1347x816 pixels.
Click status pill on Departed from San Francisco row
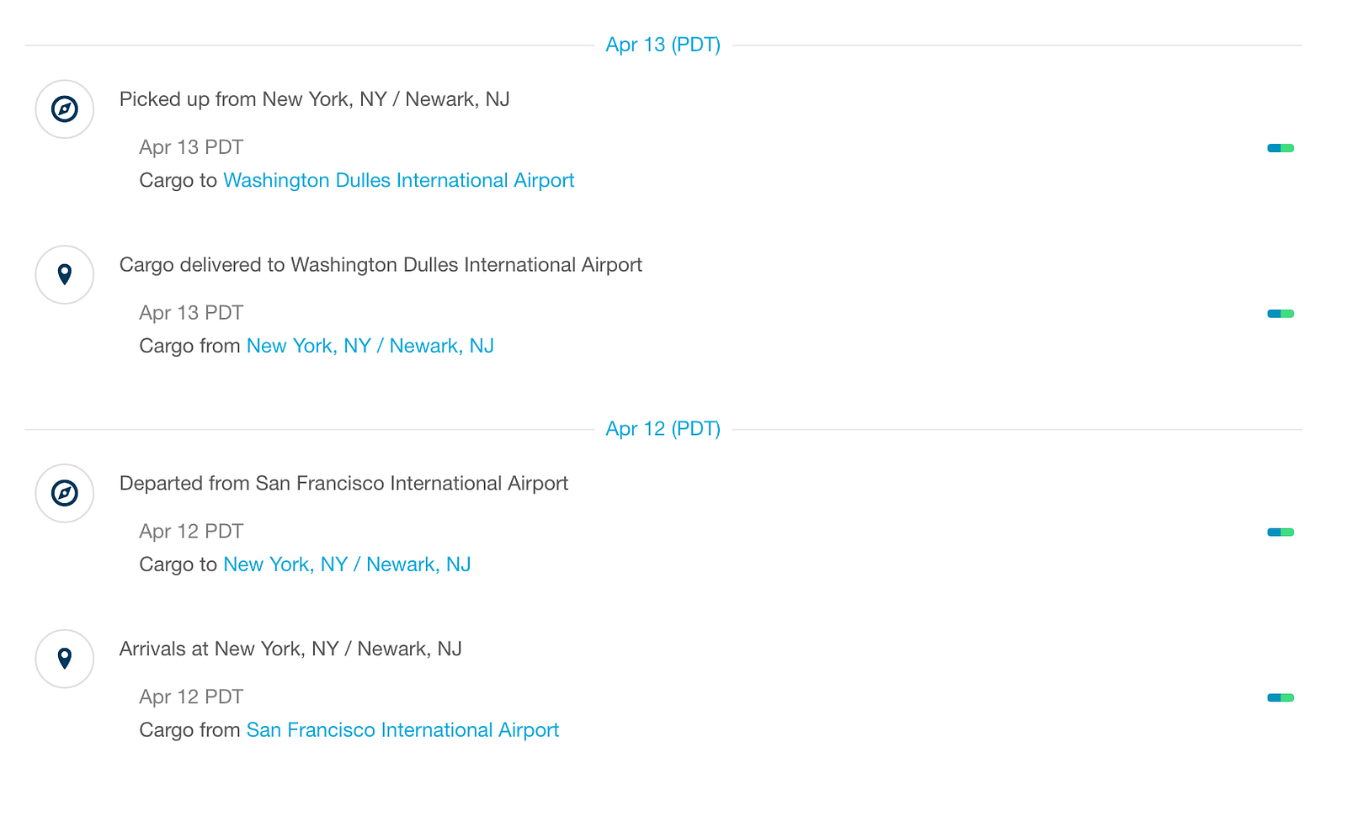(x=1280, y=532)
